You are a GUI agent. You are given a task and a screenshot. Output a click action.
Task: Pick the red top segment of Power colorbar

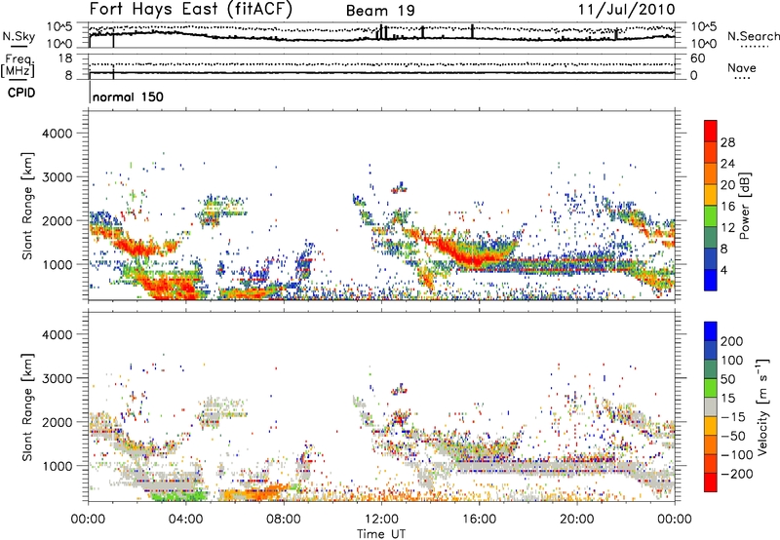(711, 131)
